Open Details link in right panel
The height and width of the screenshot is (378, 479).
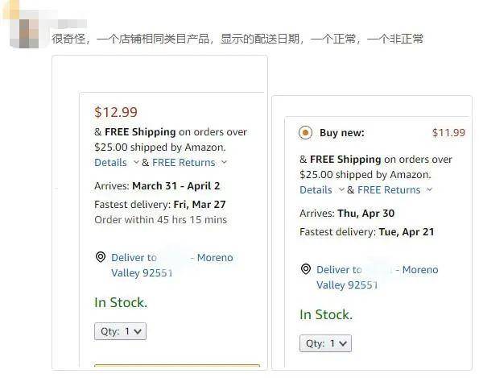(x=316, y=190)
